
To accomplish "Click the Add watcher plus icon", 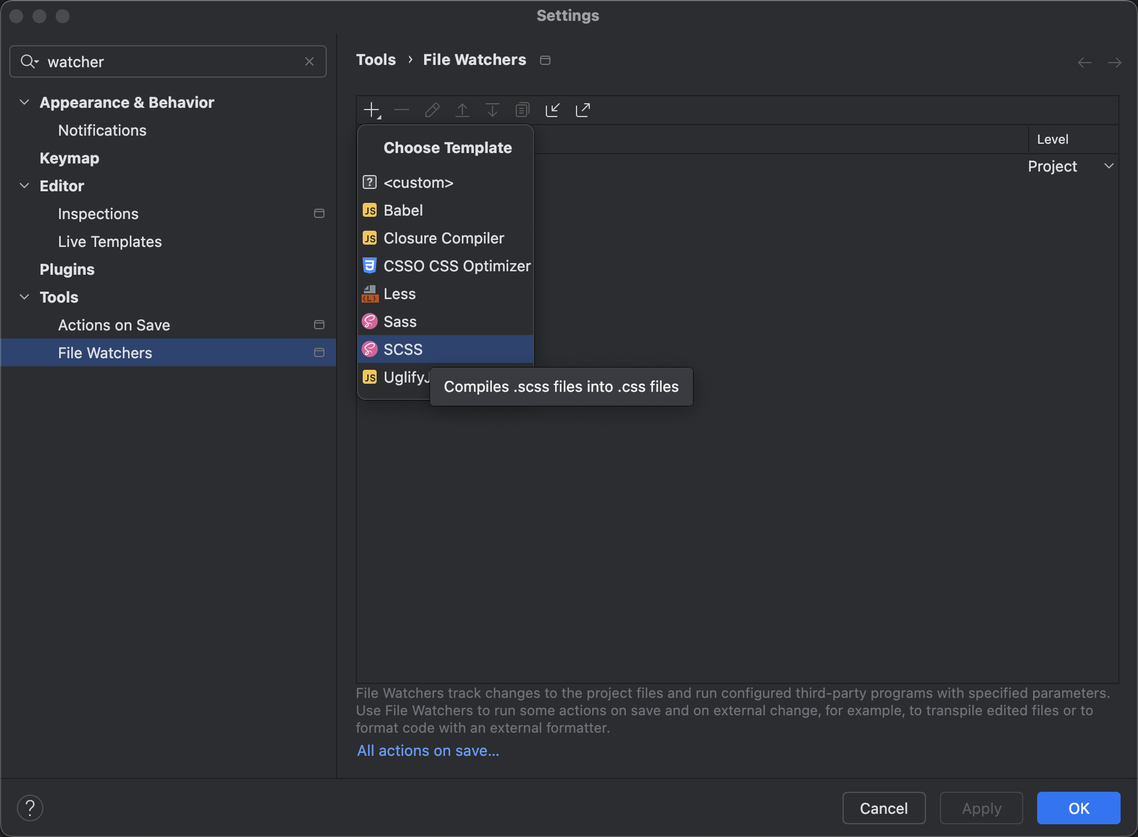I will coord(371,110).
